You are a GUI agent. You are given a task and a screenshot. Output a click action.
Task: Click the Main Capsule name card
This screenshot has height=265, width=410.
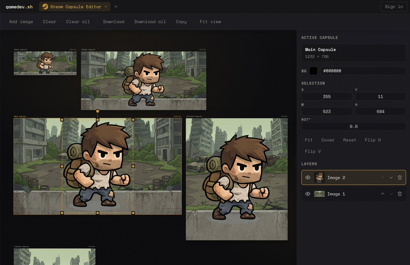coord(354,53)
